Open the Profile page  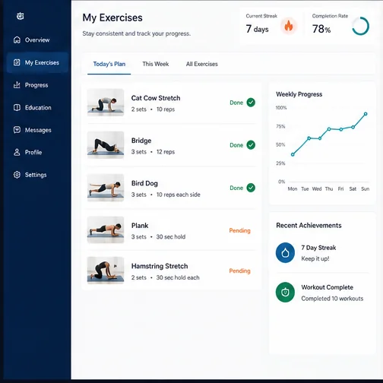tap(37, 152)
